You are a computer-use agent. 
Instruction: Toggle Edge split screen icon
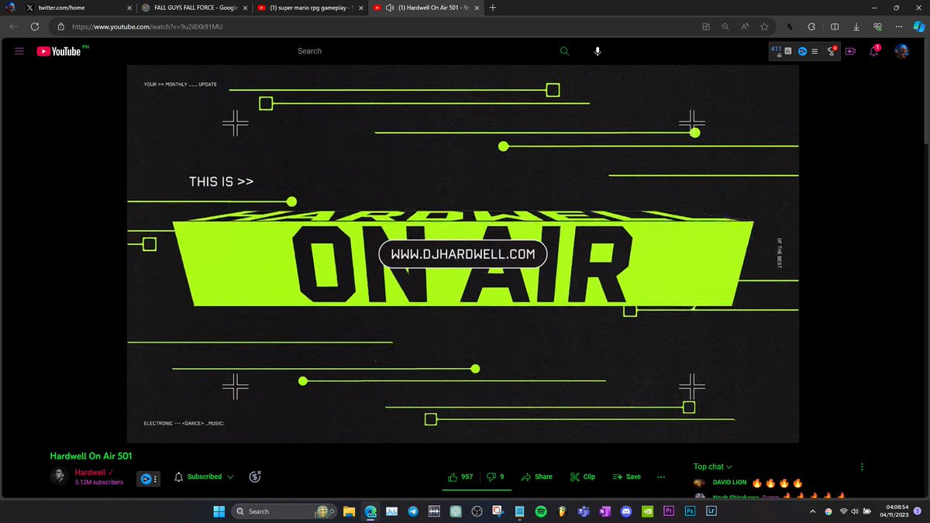835,26
